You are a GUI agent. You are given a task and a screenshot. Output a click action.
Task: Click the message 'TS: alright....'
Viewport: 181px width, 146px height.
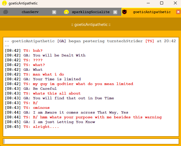pyautogui.click(x=41, y=127)
